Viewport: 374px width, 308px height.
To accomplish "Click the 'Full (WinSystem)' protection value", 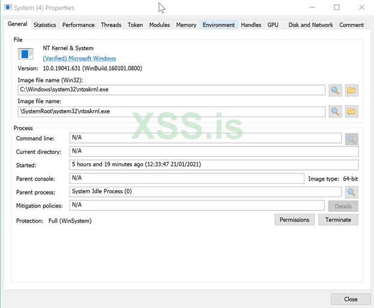I will click(x=70, y=221).
